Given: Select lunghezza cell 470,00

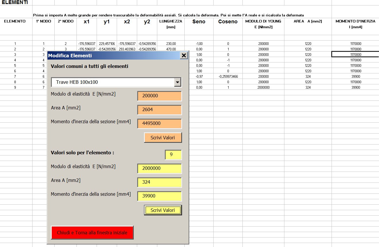Looking at the screenshot, I should tap(171, 49).
